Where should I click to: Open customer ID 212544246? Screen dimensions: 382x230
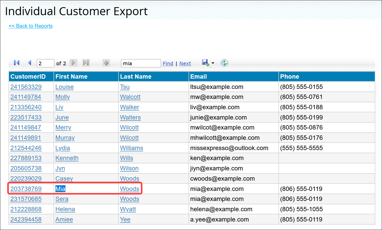point(26,148)
